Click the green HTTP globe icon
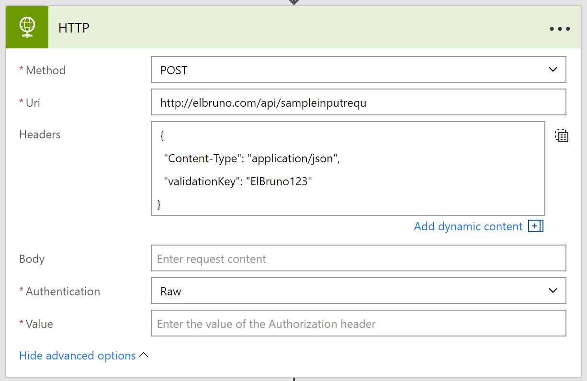This screenshot has width=587, height=381. click(27, 27)
